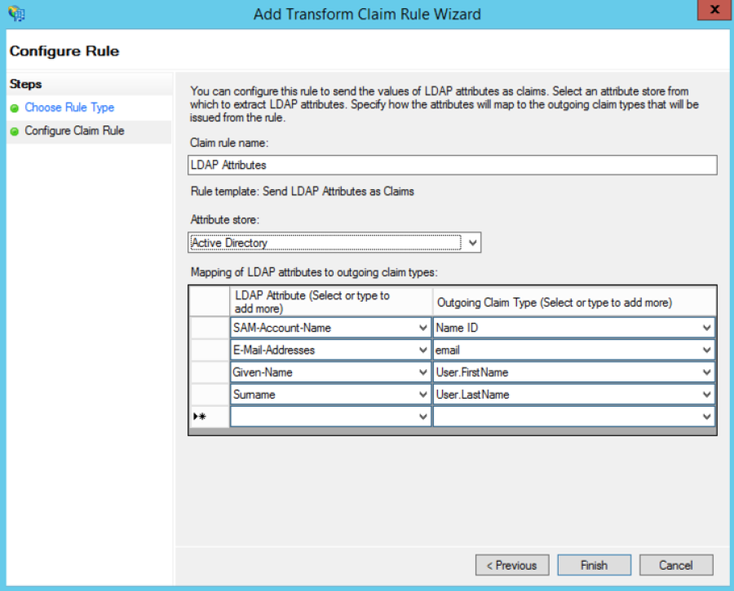The image size is (734, 591).
Task: Open the email outgoing claim type dropdown
Action: pos(706,350)
